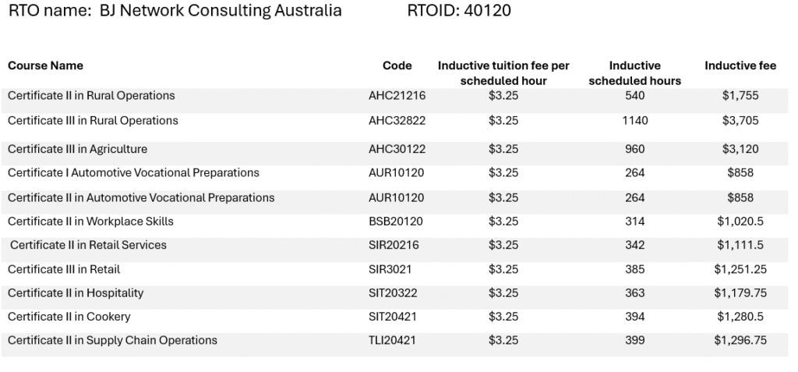Screen dimensions: 798x372
Task: Click the $858 fee for Certificate II Automotive
Action: (740, 197)
